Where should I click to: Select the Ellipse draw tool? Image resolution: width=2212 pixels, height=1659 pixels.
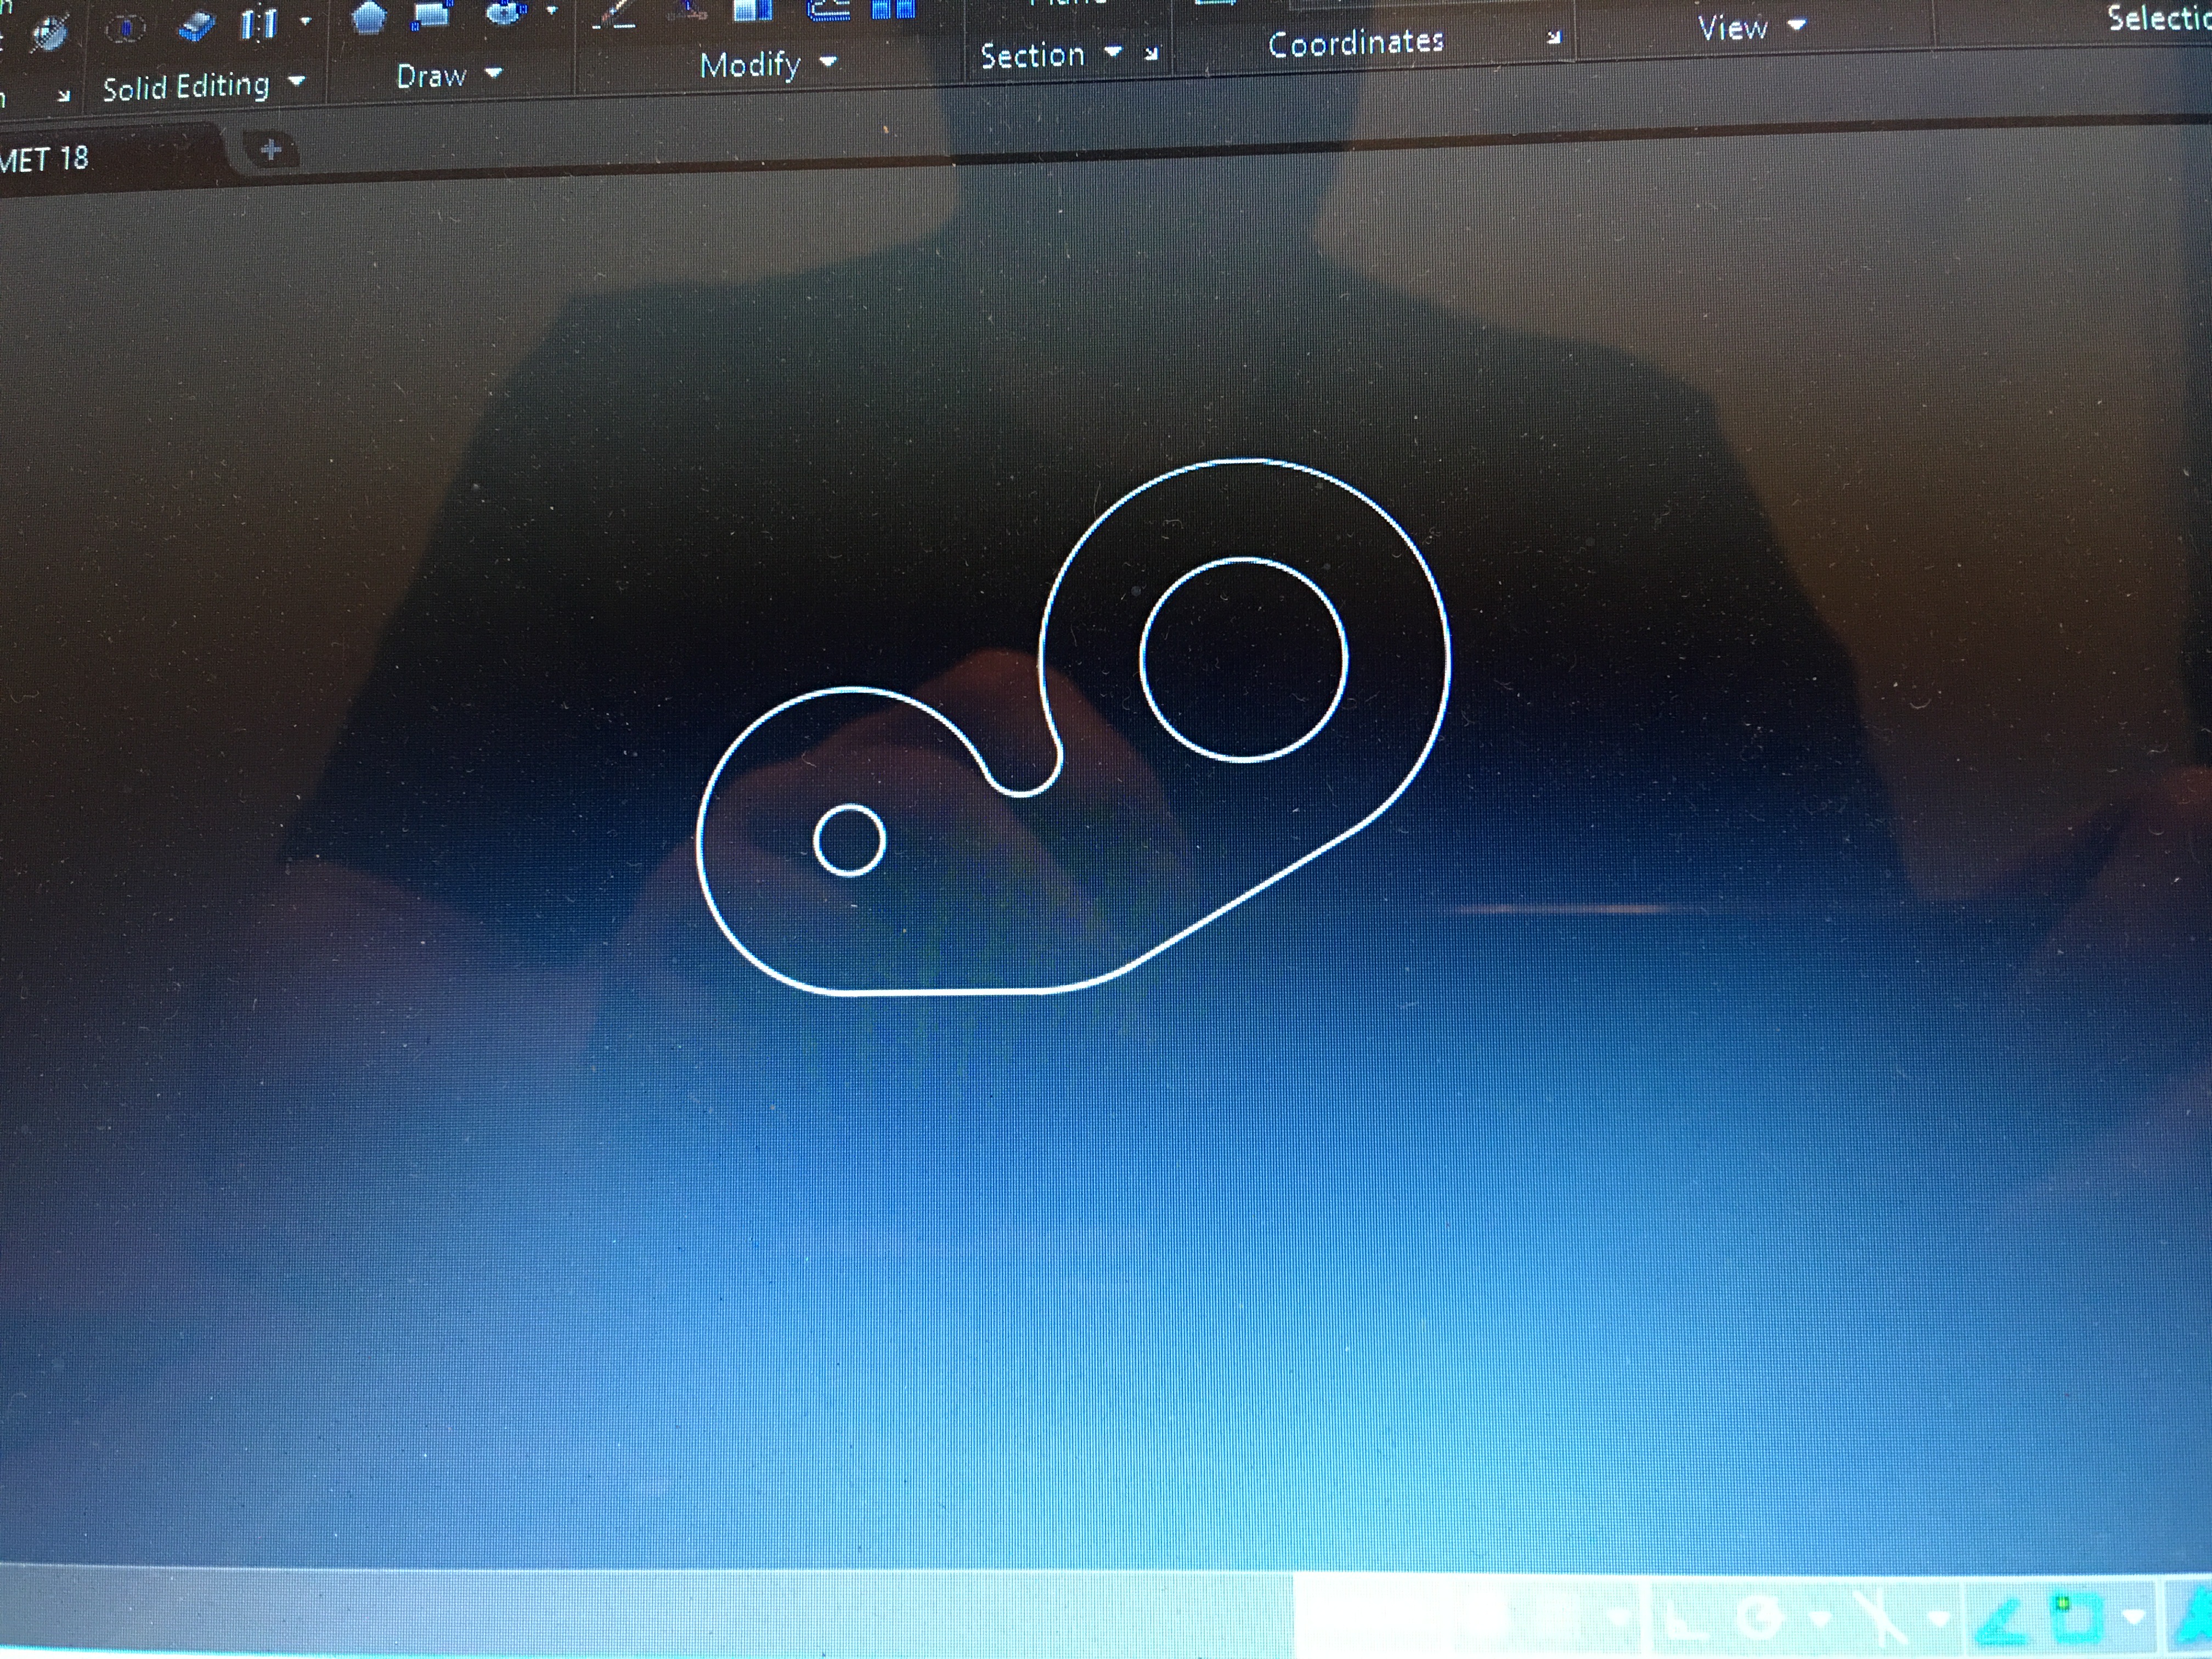coord(505,12)
